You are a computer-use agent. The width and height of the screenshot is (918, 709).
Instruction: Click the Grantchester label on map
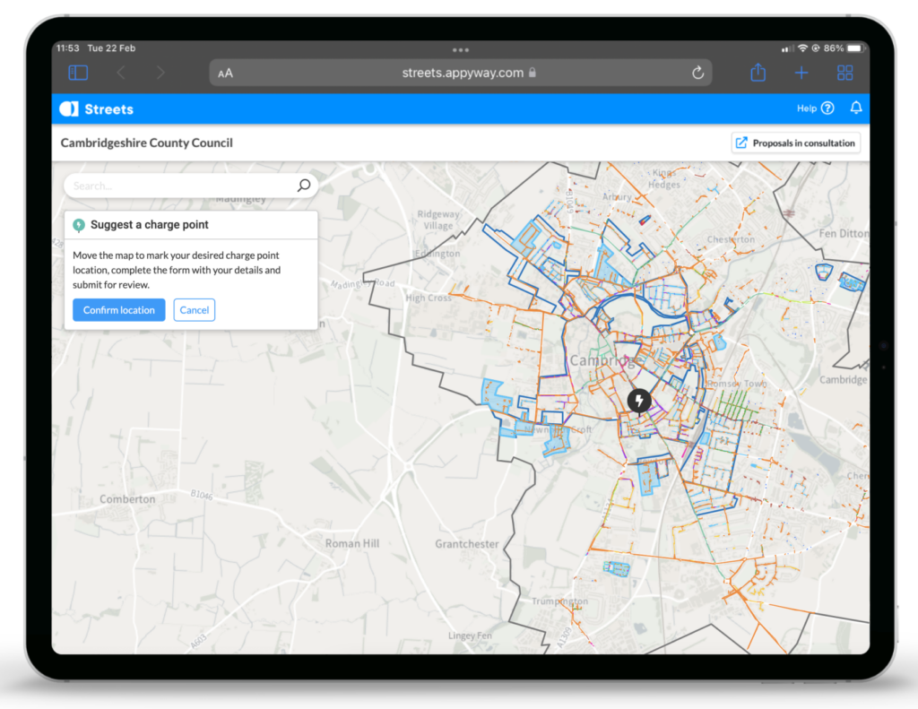tap(466, 544)
